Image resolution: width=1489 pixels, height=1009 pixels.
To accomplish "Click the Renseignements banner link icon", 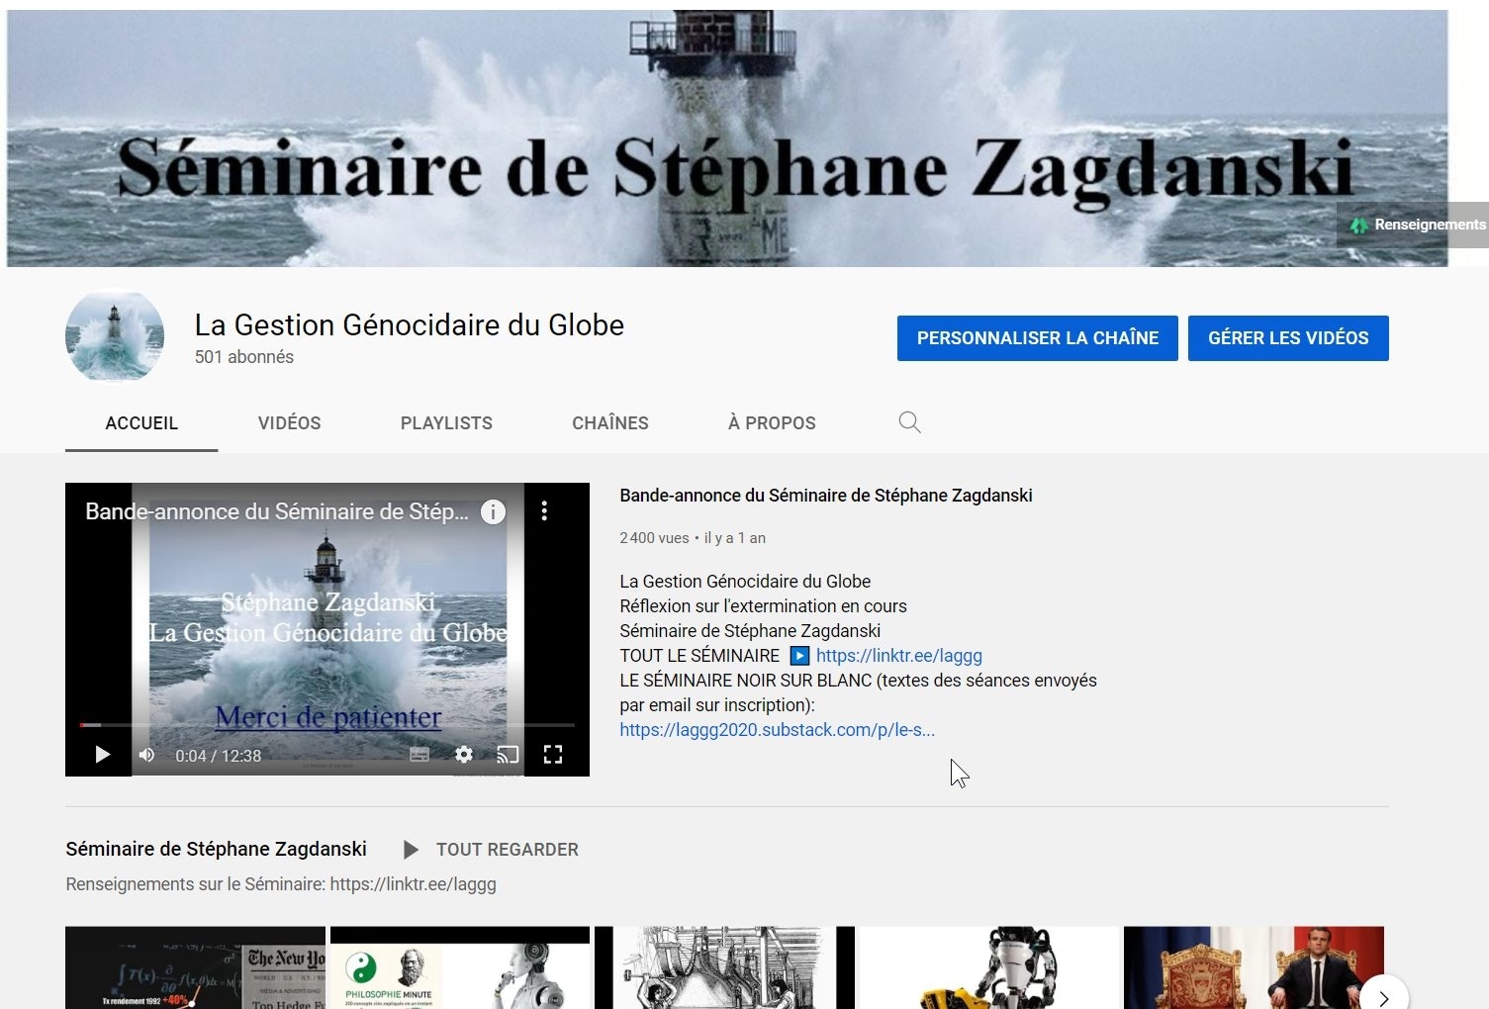I will pos(1361,225).
